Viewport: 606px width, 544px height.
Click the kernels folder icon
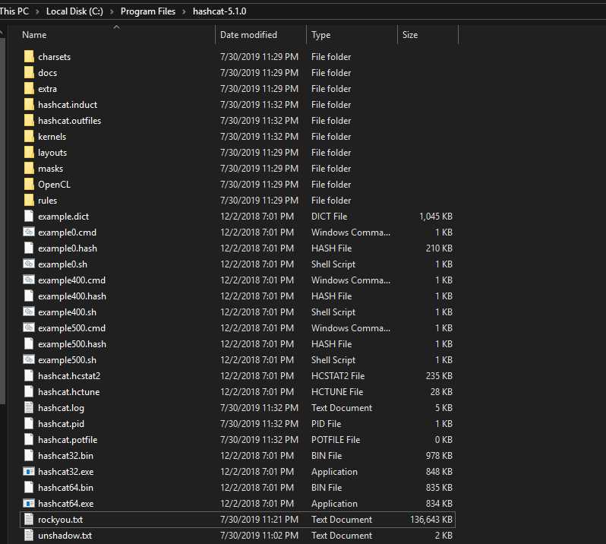click(x=29, y=136)
